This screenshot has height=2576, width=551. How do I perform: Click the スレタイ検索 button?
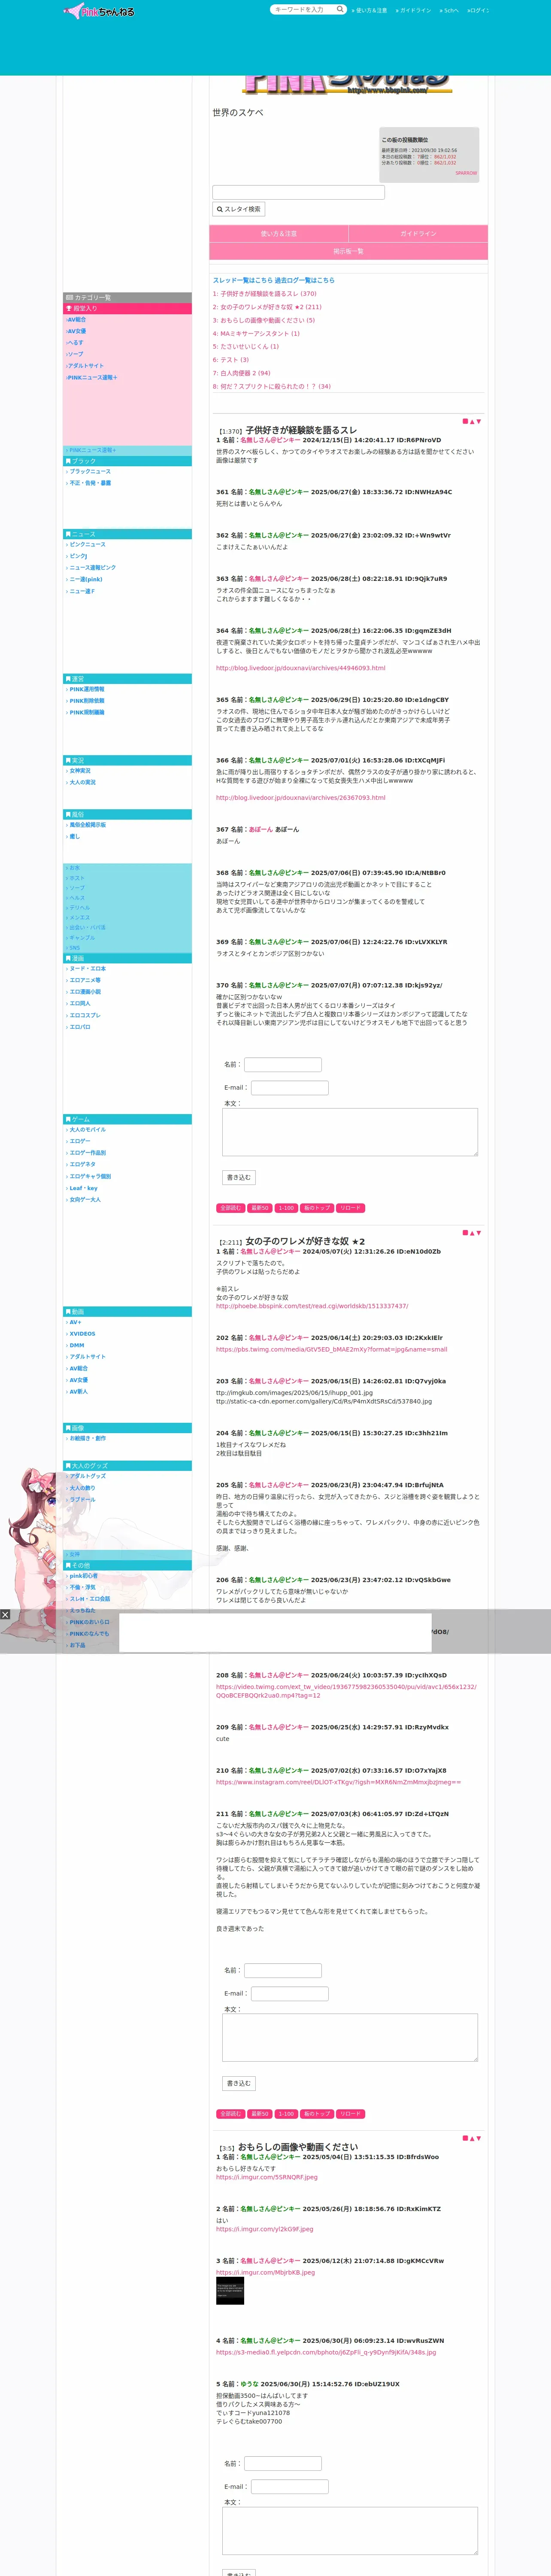click(239, 209)
